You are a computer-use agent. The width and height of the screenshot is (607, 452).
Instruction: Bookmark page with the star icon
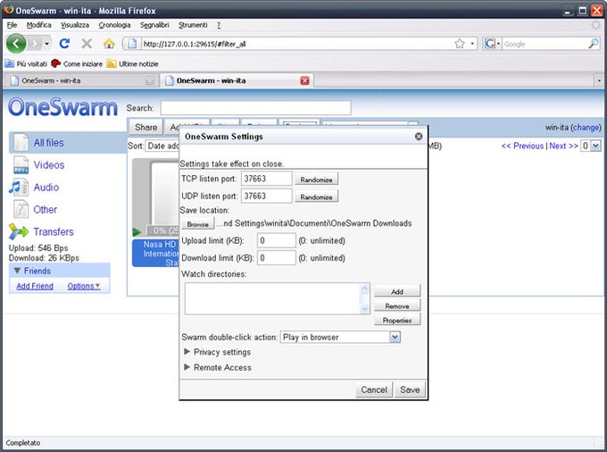pos(460,44)
